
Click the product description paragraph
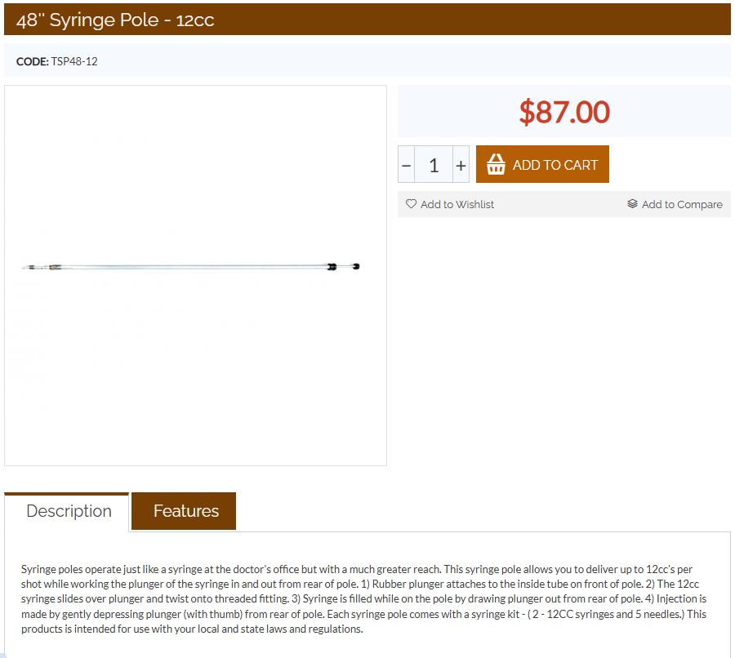[x=364, y=598]
